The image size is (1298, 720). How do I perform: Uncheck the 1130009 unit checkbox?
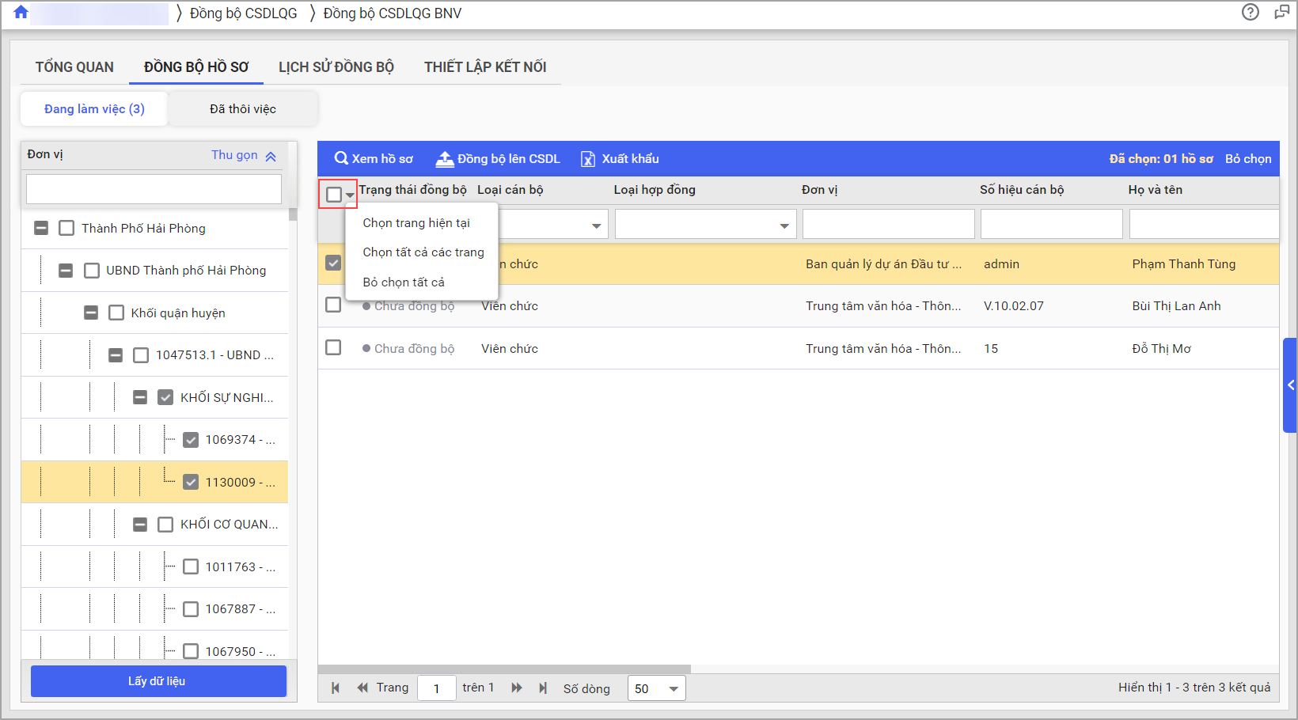click(x=191, y=482)
